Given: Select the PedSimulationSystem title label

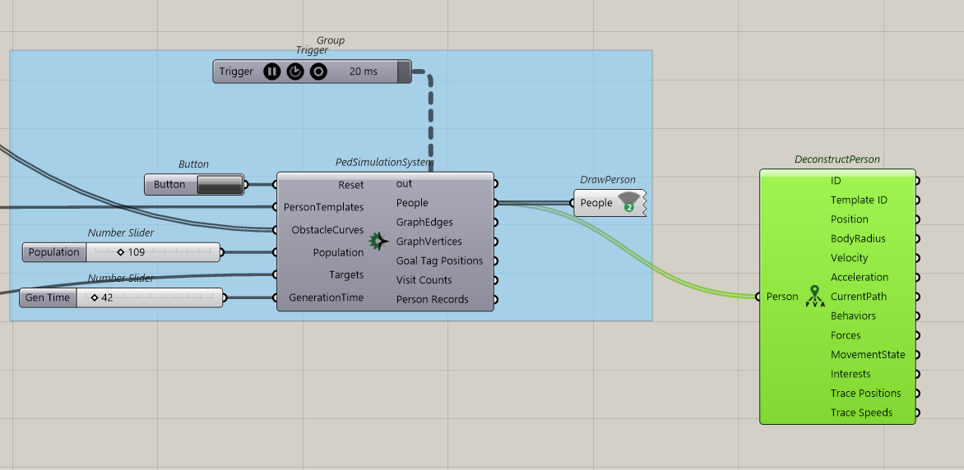Looking at the screenshot, I should click(x=384, y=162).
